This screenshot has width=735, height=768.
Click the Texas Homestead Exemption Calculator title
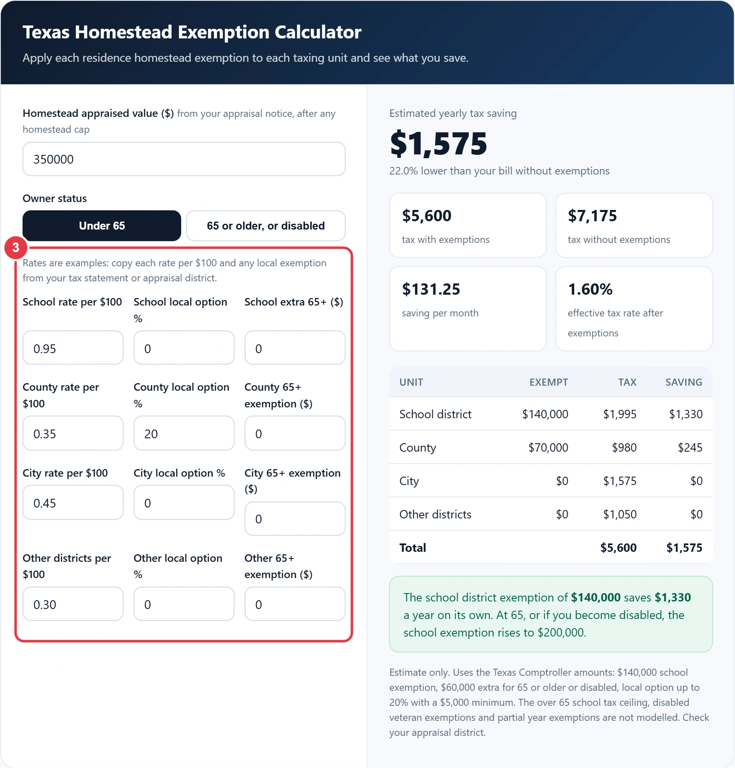coord(192,32)
